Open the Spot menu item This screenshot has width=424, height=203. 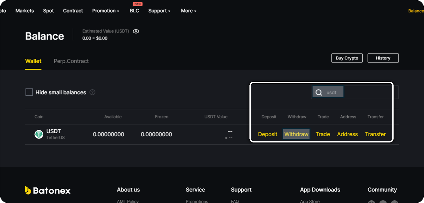coord(48,11)
